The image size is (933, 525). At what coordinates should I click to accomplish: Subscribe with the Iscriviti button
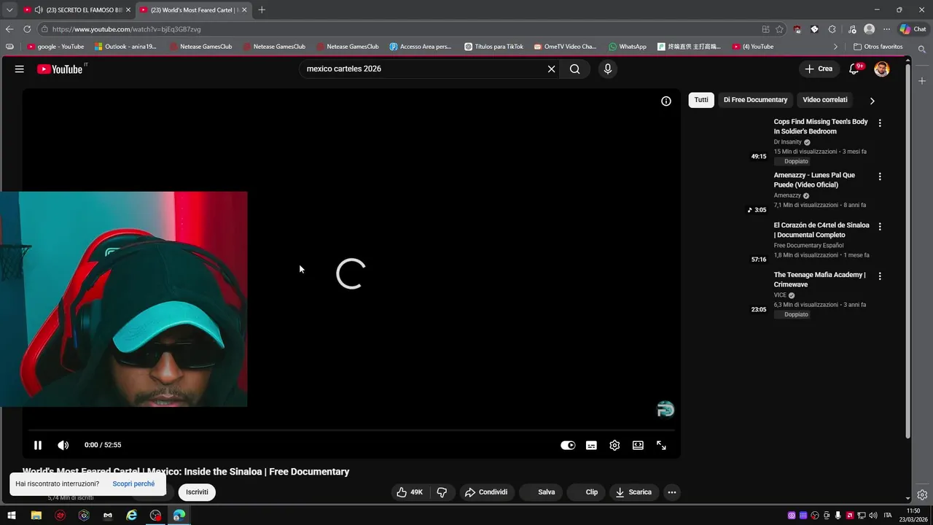pyautogui.click(x=197, y=492)
